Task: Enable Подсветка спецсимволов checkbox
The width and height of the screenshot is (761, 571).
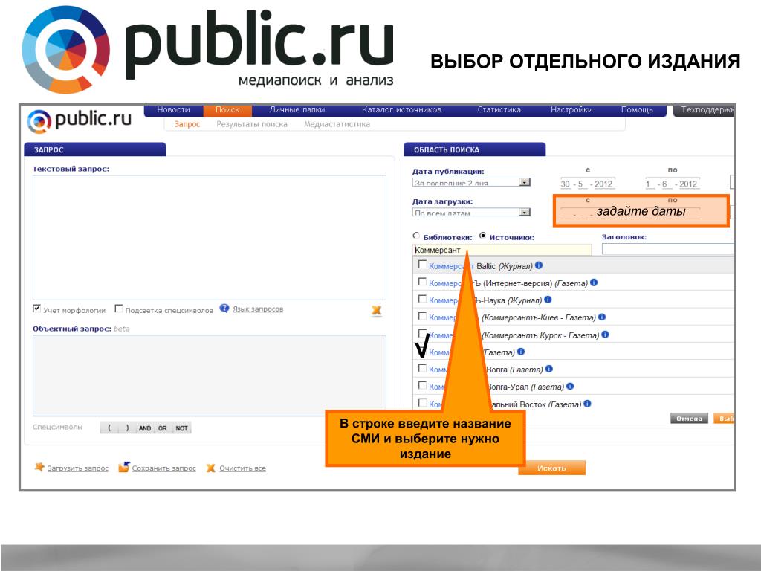Action: (118, 309)
